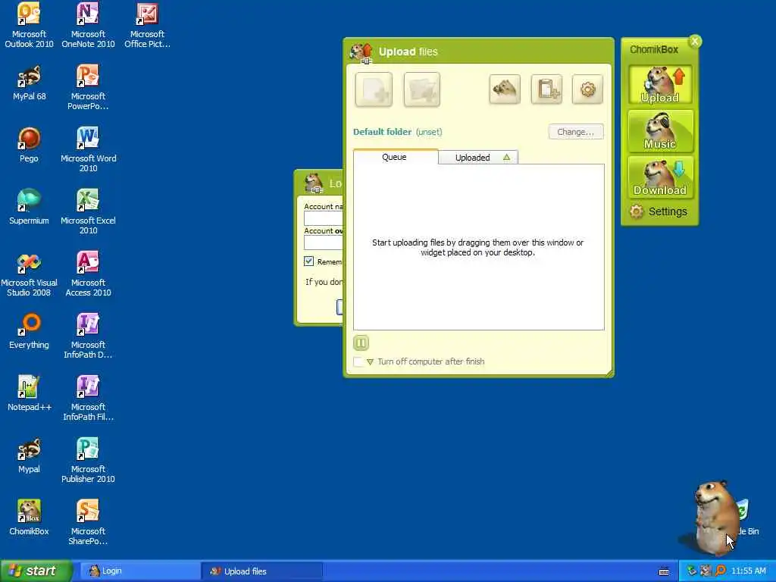Click the hamster account icon in upload toolbar

504,89
